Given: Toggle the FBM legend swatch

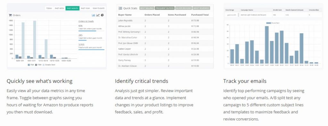Looking at the screenshot, I should [x=36, y=65].
